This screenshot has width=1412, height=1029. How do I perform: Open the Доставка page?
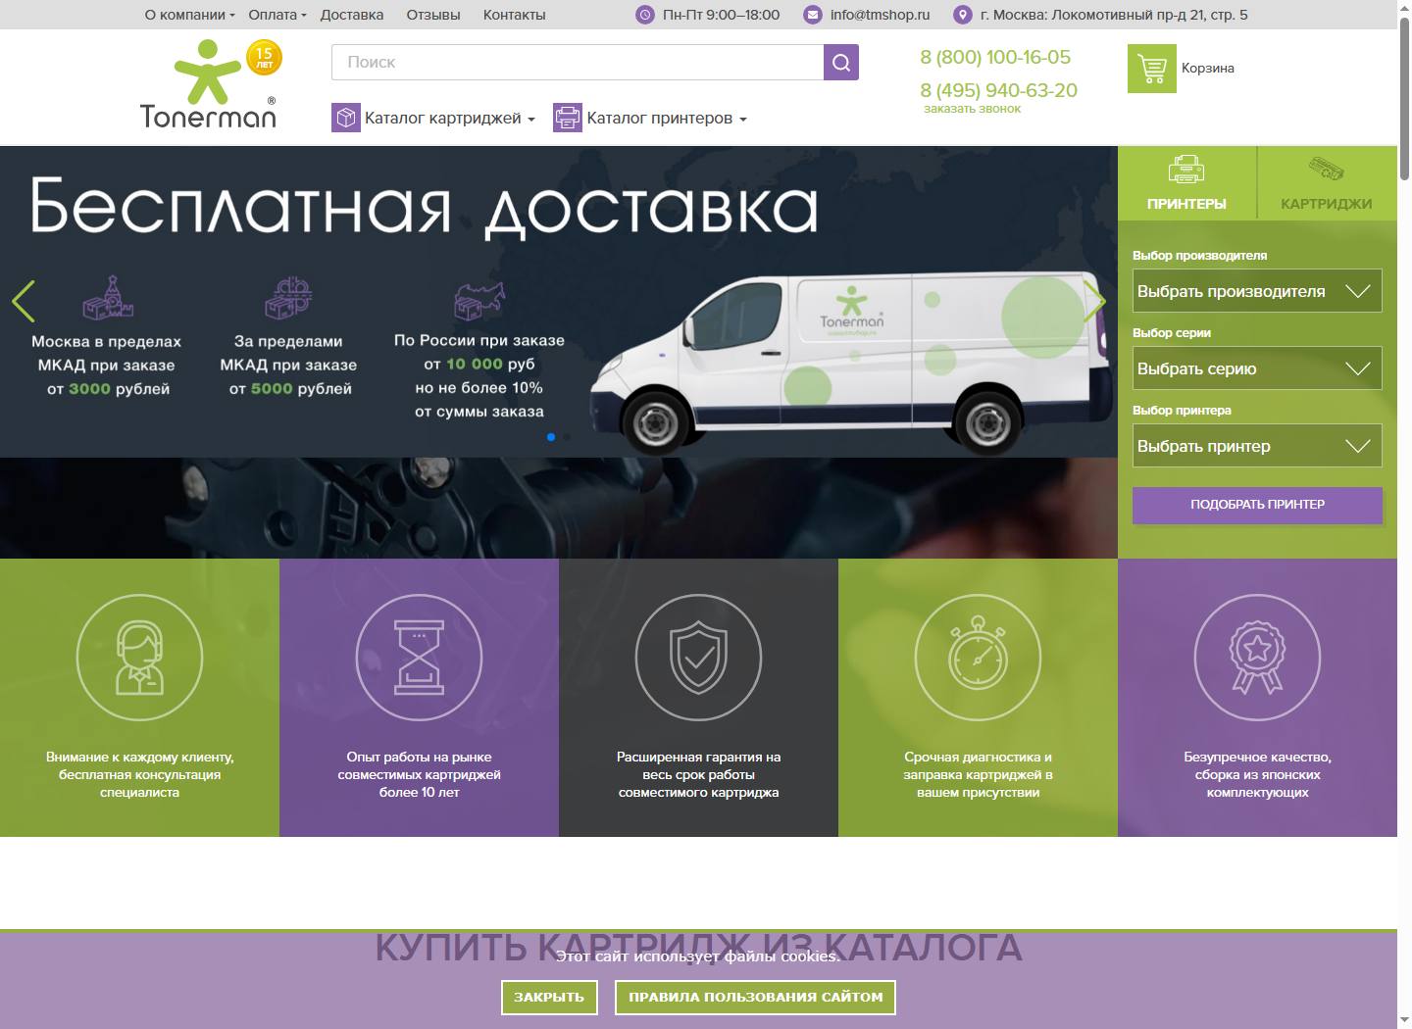coord(352,15)
